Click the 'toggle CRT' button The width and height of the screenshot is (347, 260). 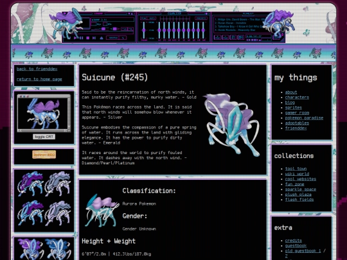click(x=44, y=137)
